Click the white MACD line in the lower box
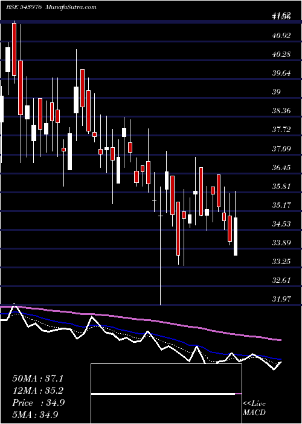302x424 pixels. click(x=163, y=394)
